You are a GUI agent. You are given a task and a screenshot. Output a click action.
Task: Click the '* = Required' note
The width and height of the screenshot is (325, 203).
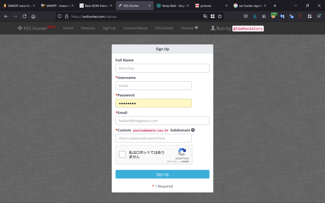coord(162,186)
